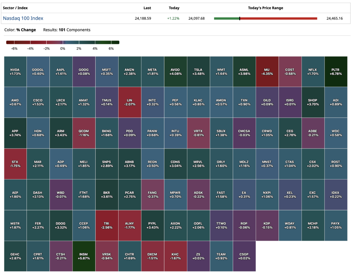
Task: Click Today's Price Range bar
Action: click(x=265, y=18)
